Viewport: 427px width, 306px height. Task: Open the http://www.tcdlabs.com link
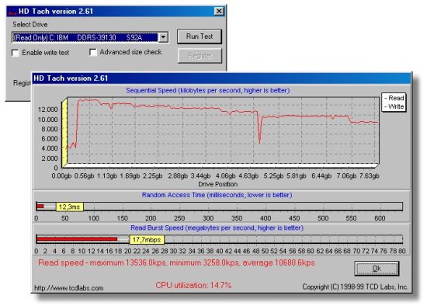[x=69, y=288]
